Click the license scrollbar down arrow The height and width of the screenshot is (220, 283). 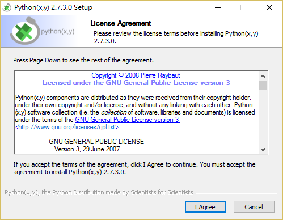(x=263, y=150)
